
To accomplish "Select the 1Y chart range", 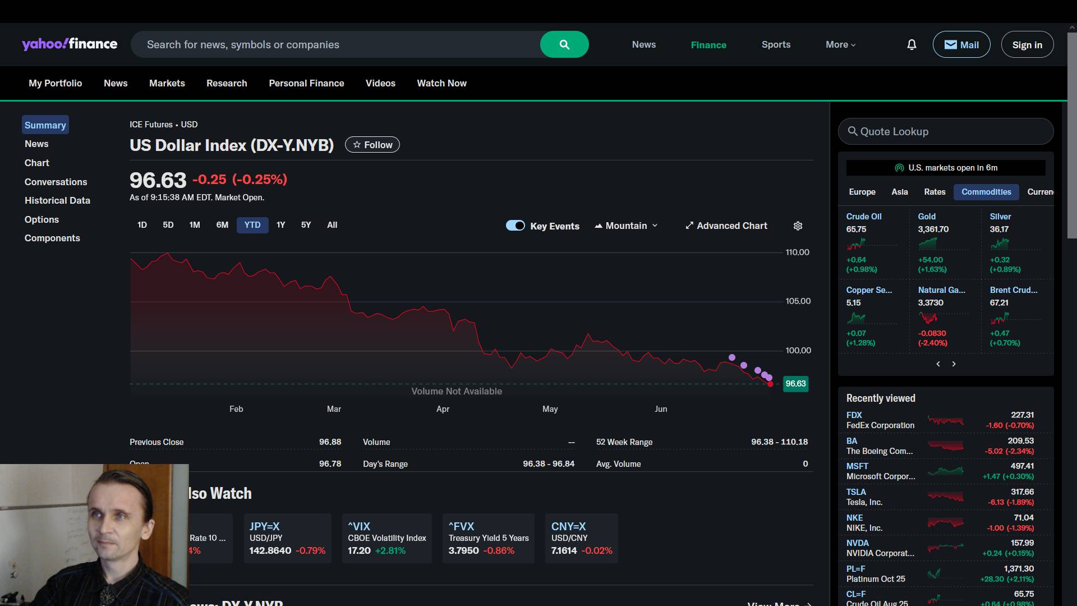I will point(280,225).
